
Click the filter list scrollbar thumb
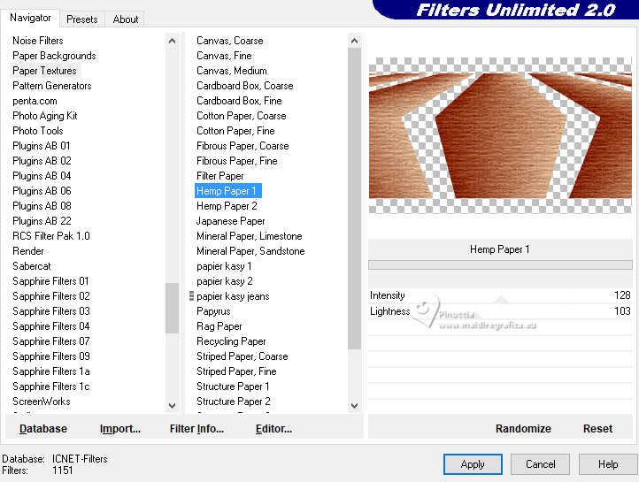(x=355, y=198)
